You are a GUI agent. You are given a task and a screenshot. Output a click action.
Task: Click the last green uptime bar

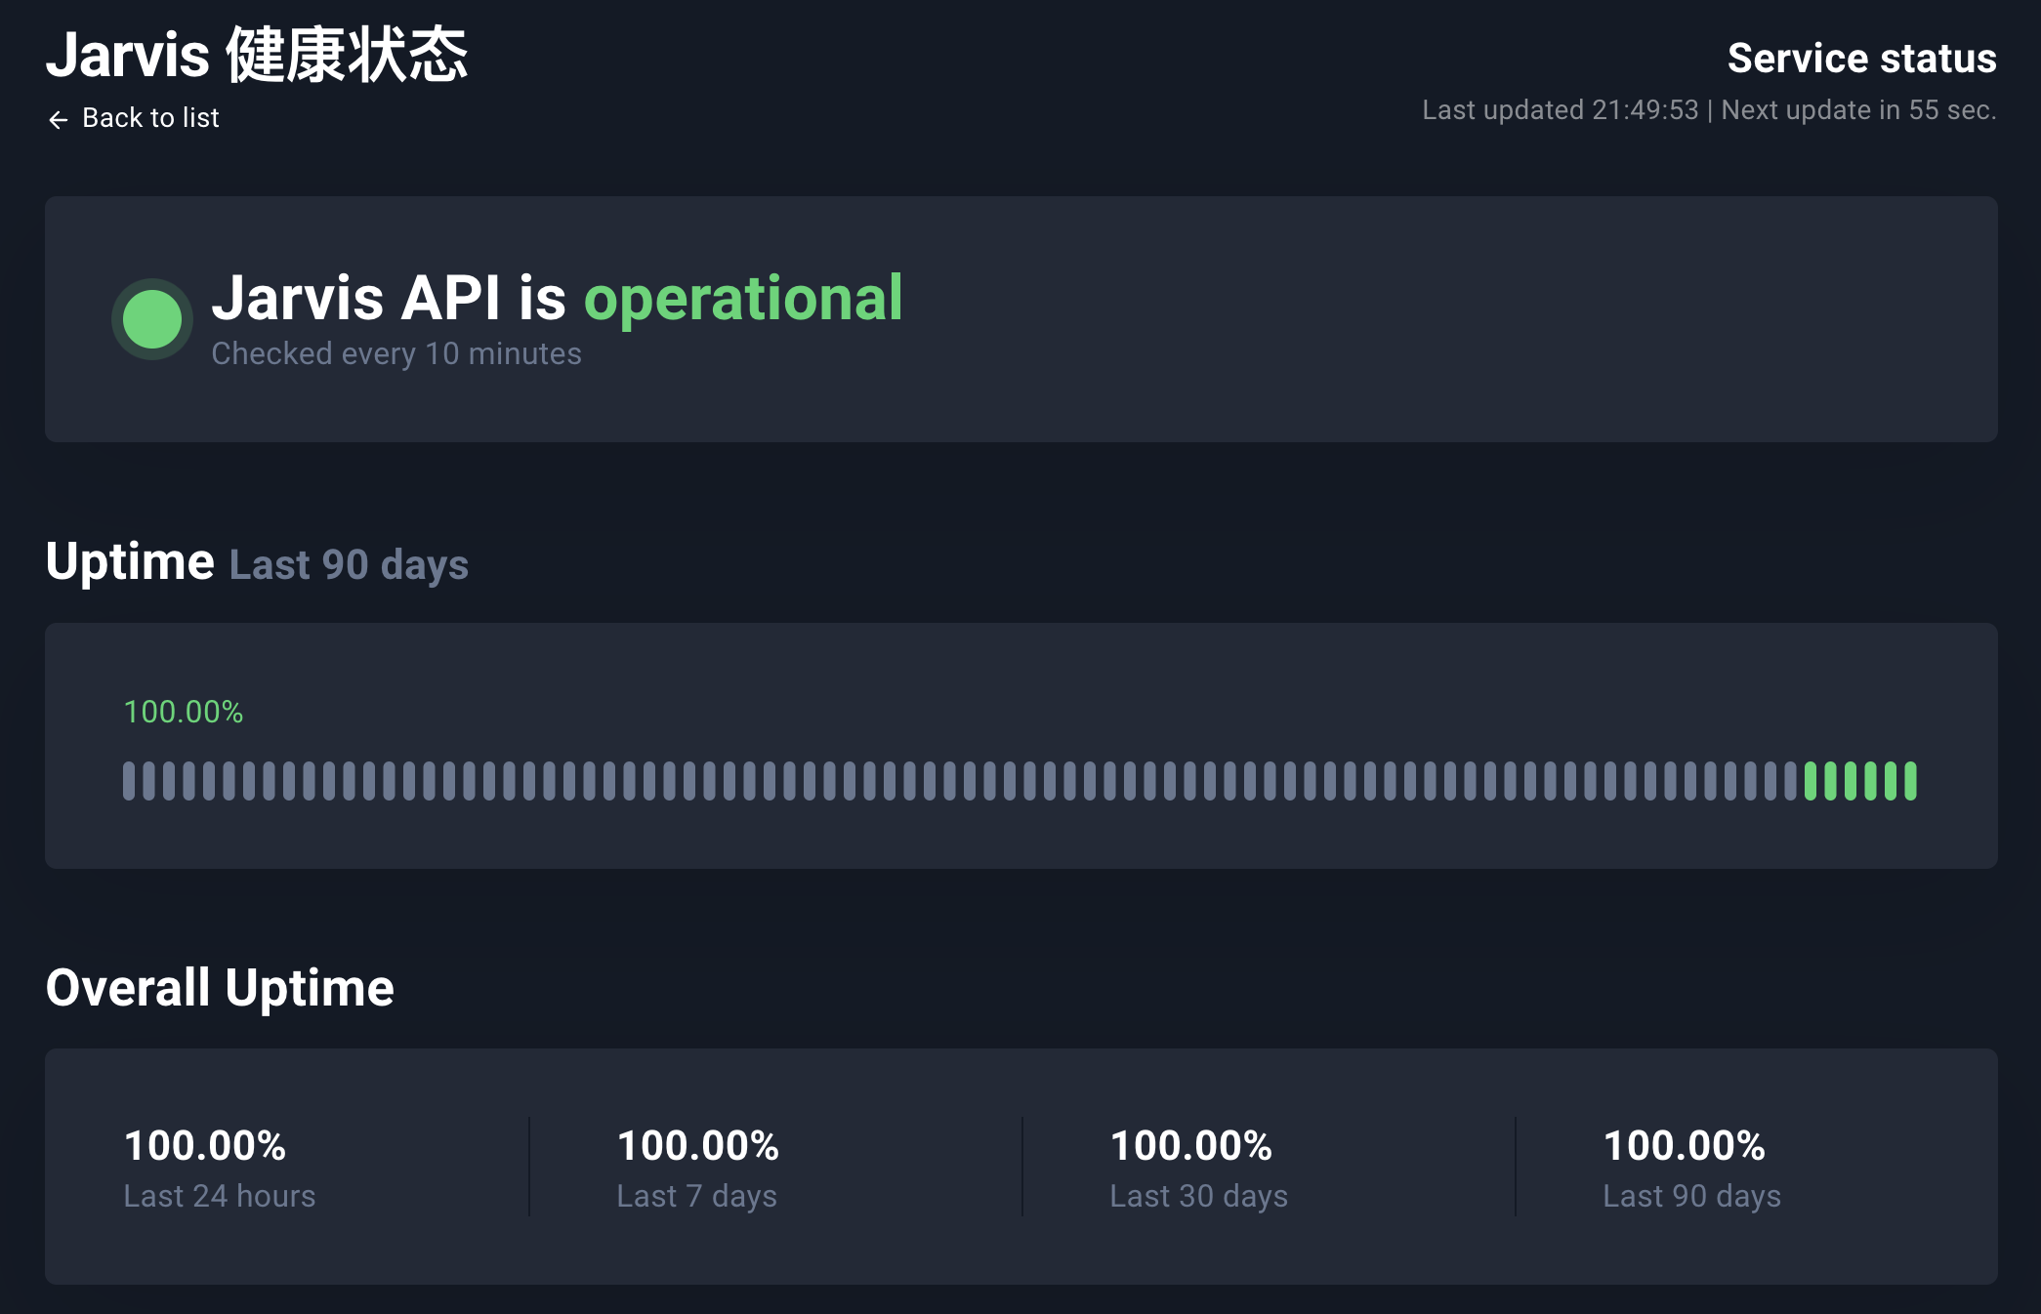click(x=1910, y=781)
